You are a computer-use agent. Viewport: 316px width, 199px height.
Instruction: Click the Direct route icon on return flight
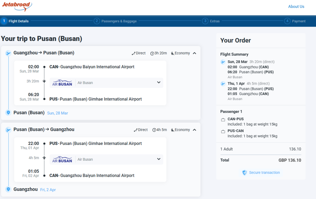pos(136,130)
